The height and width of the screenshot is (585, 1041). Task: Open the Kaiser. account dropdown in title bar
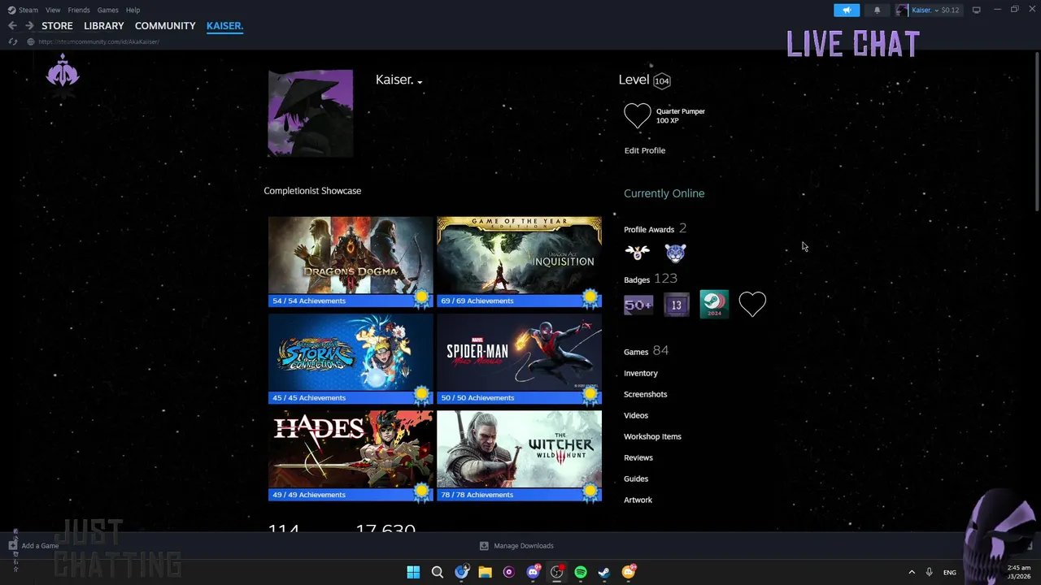pos(928,10)
